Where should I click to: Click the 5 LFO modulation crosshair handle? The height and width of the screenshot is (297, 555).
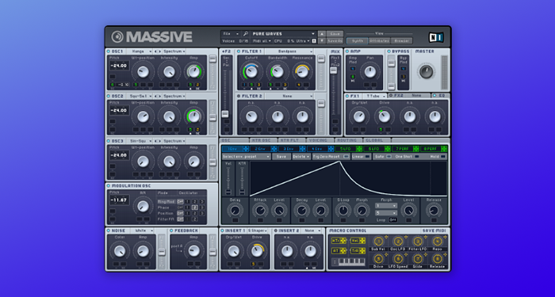[x=359, y=149]
